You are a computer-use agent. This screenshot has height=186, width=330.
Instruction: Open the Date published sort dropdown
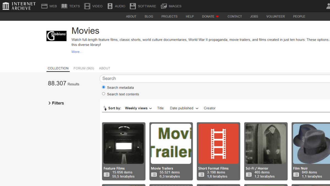coord(184,108)
